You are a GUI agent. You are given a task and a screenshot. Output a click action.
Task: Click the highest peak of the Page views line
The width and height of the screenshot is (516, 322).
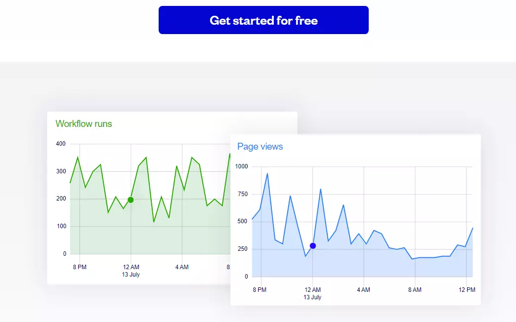point(267,173)
